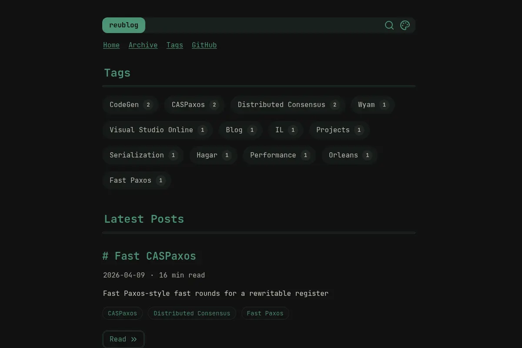Click the reublog logo button
Screen dimensions: 522x348
[124, 25]
